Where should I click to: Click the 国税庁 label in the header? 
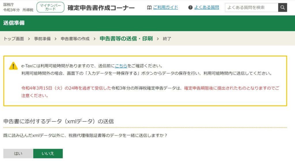click(x=9, y=5)
